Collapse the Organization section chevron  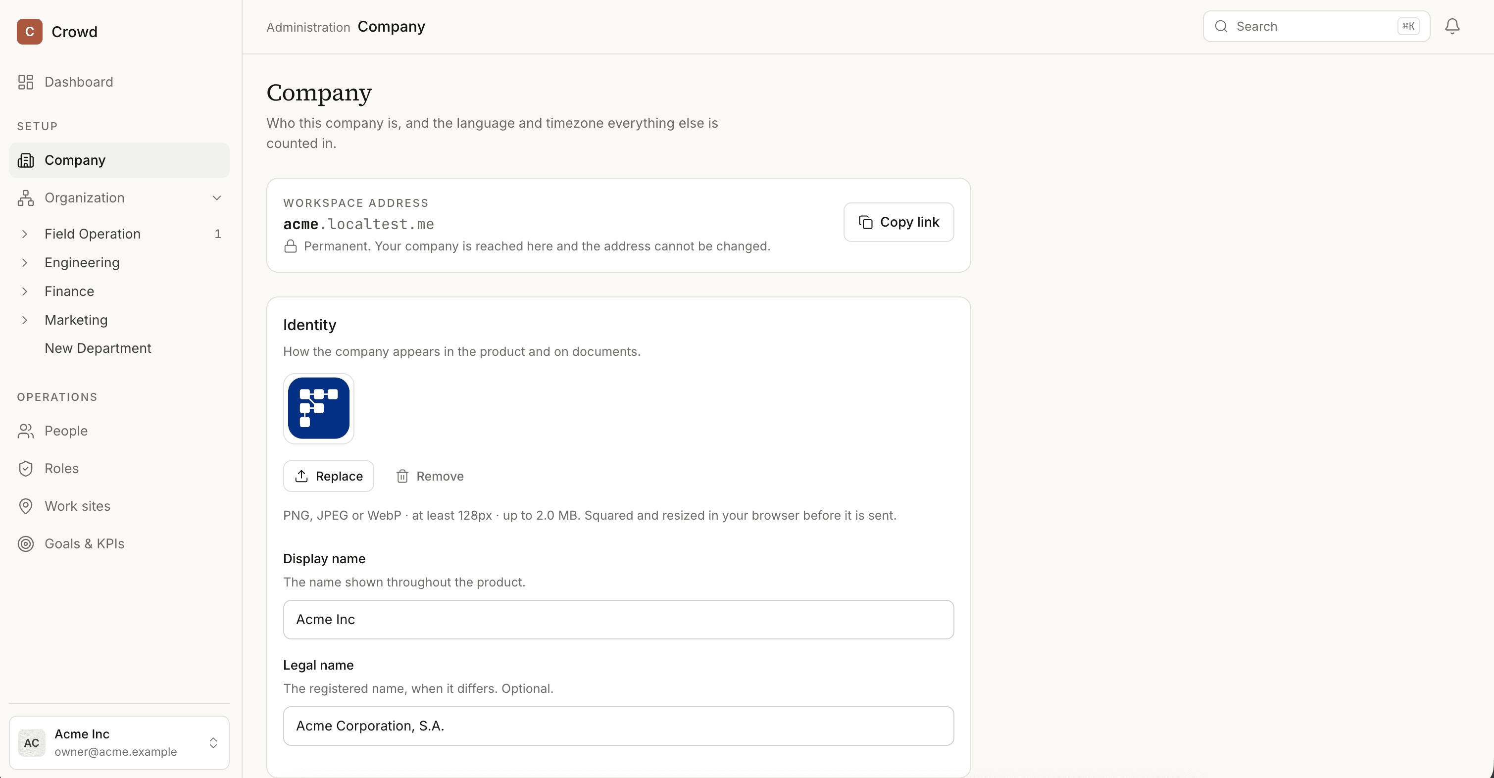217,197
